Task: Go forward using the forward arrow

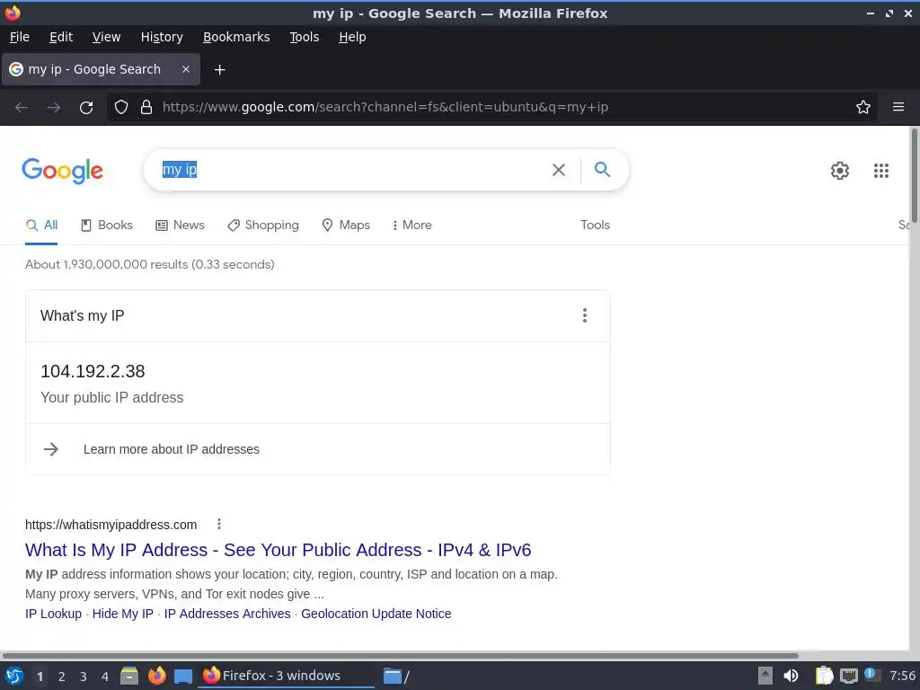Action: pyautogui.click(x=54, y=108)
